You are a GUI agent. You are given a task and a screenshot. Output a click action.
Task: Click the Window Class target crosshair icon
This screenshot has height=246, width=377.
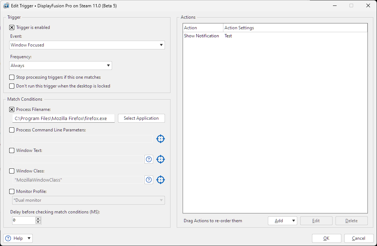(161, 180)
